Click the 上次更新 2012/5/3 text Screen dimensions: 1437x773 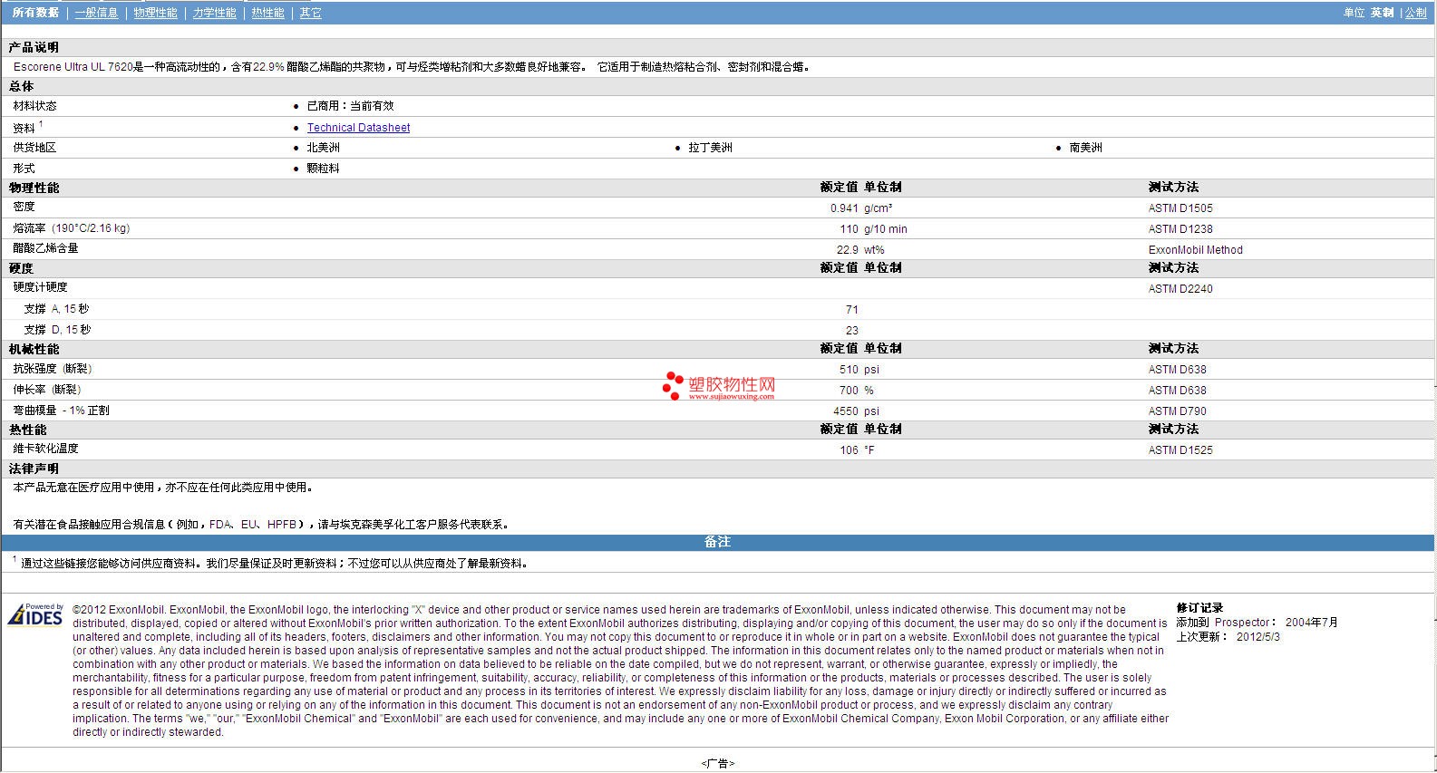coord(1228,637)
